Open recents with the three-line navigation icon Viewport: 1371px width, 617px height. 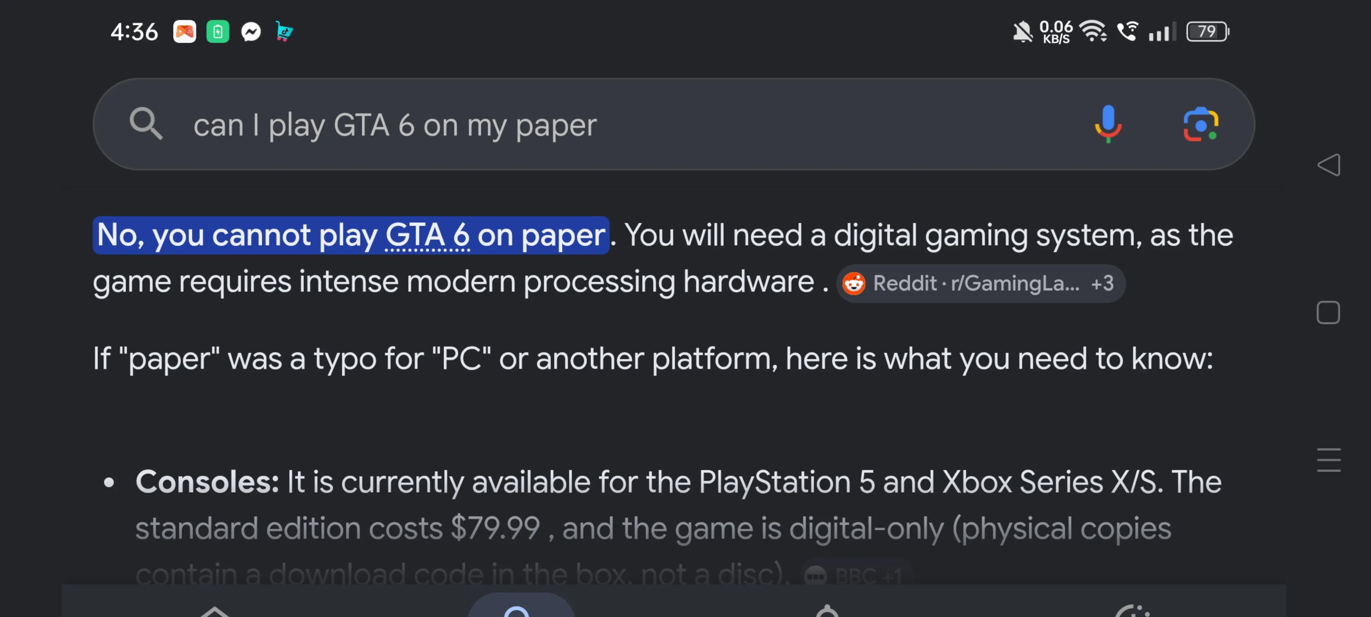coord(1329,460)
